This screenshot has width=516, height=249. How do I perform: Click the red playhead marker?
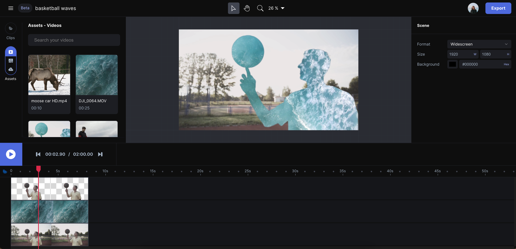click(x=38, y=169)
